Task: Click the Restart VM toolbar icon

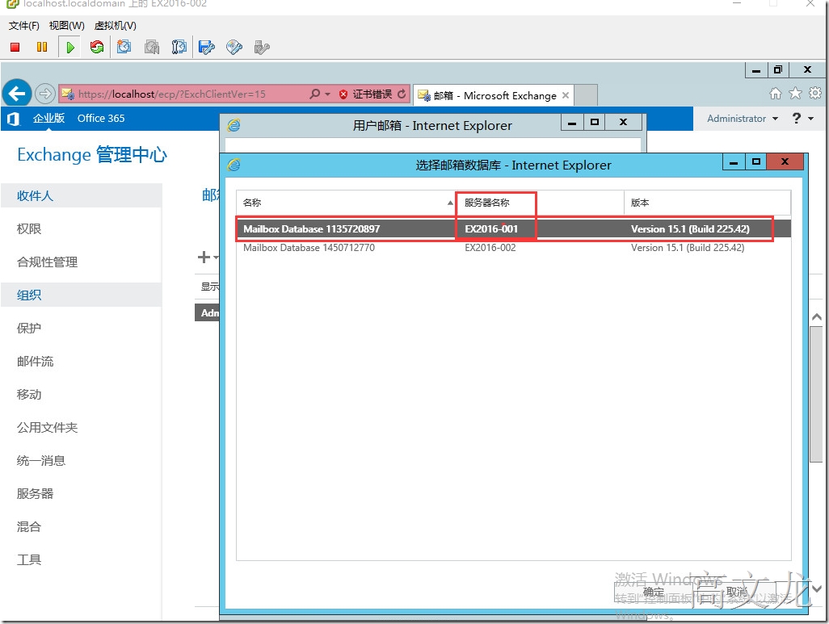Action: click(x=97, y=48)
